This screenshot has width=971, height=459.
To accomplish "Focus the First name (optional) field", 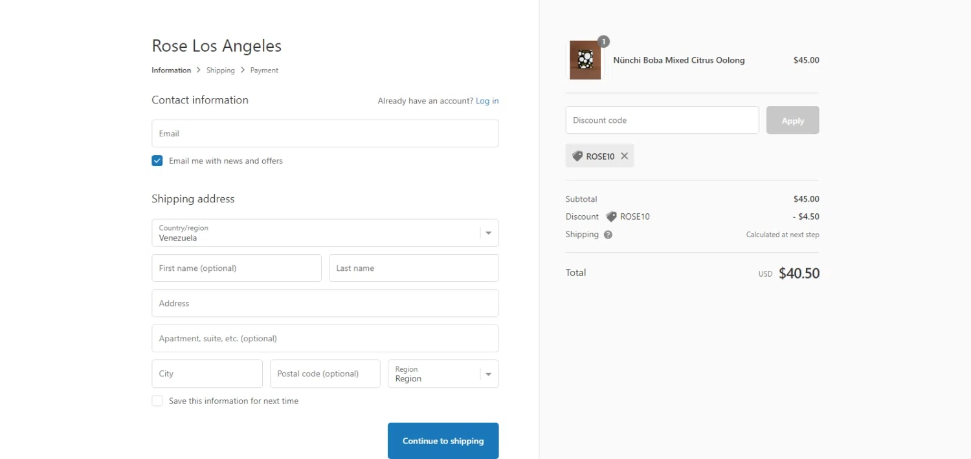I will click(x=236, y=268).
